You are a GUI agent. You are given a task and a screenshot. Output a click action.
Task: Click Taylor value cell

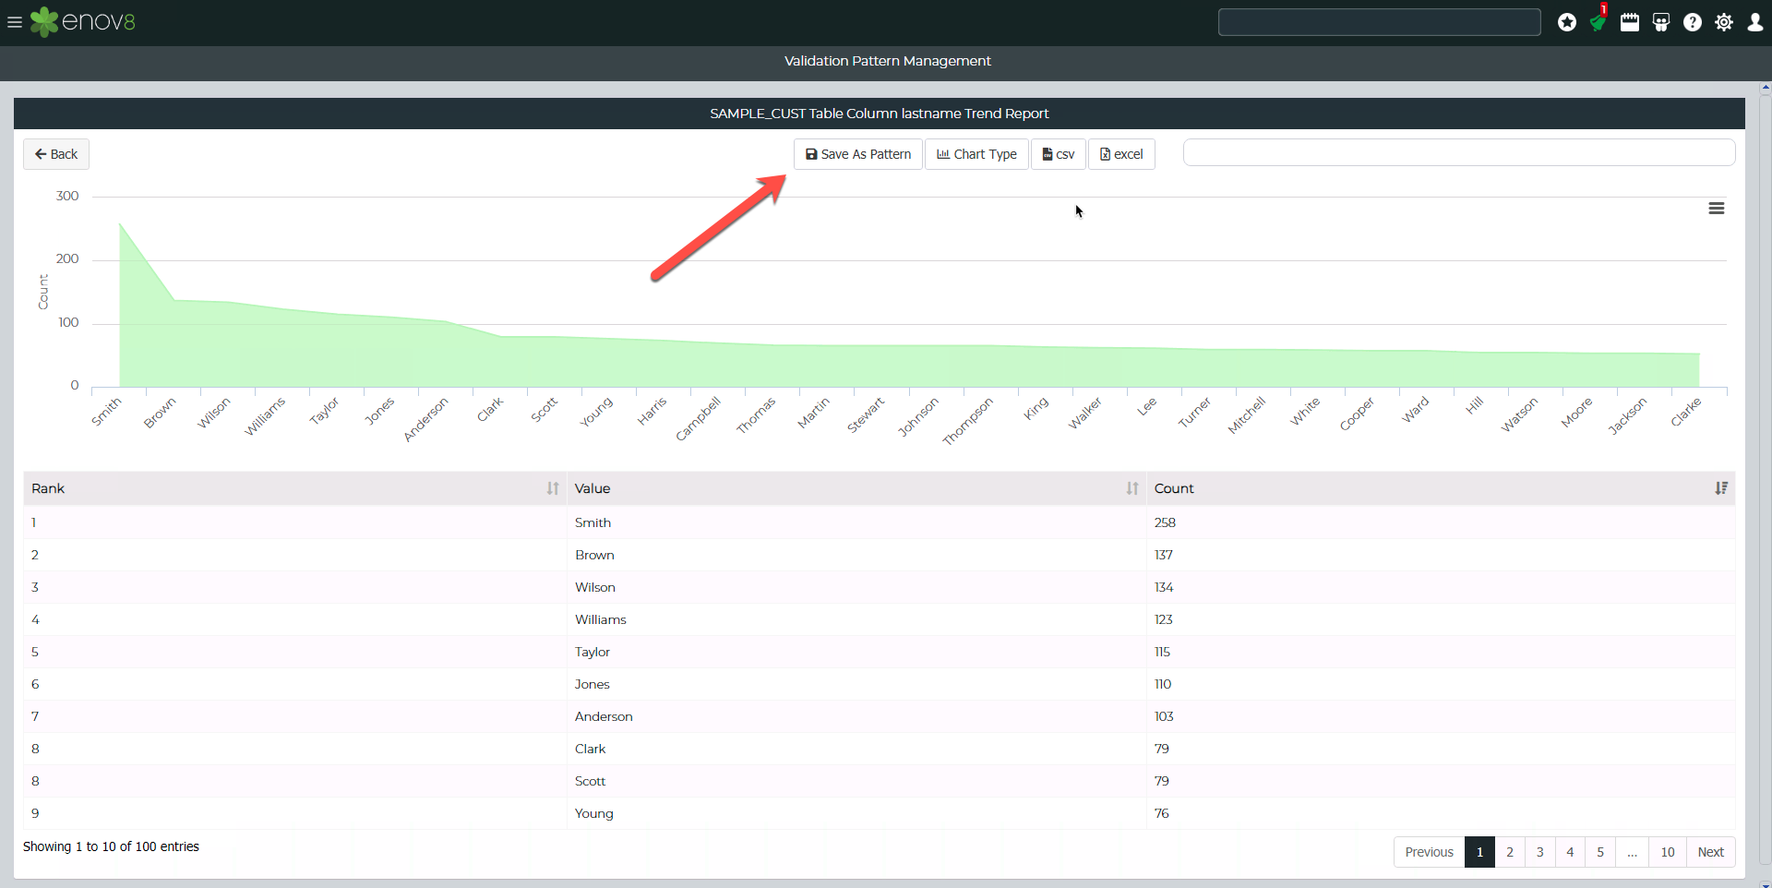(856, 652)
